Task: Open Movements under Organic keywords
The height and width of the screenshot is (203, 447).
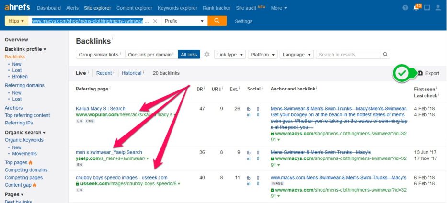Action: [x=24, y=154]
